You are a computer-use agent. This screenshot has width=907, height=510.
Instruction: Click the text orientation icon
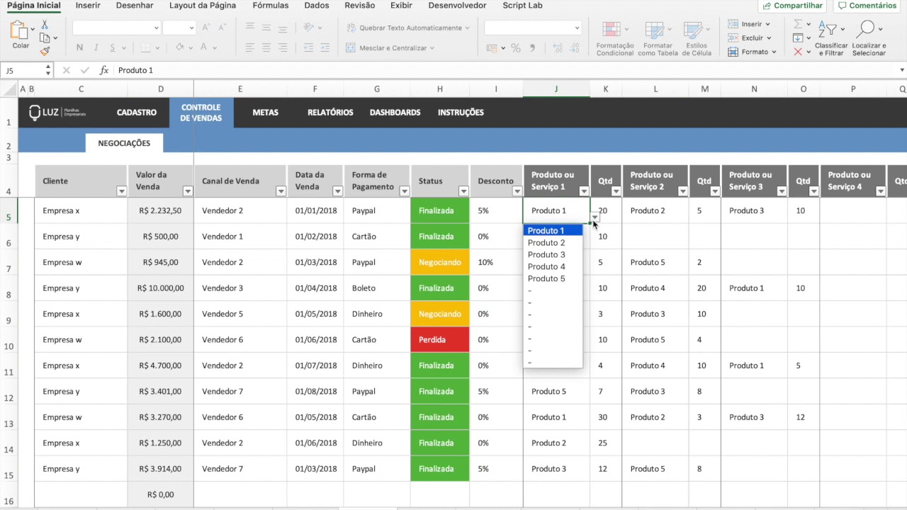[309, 28]
